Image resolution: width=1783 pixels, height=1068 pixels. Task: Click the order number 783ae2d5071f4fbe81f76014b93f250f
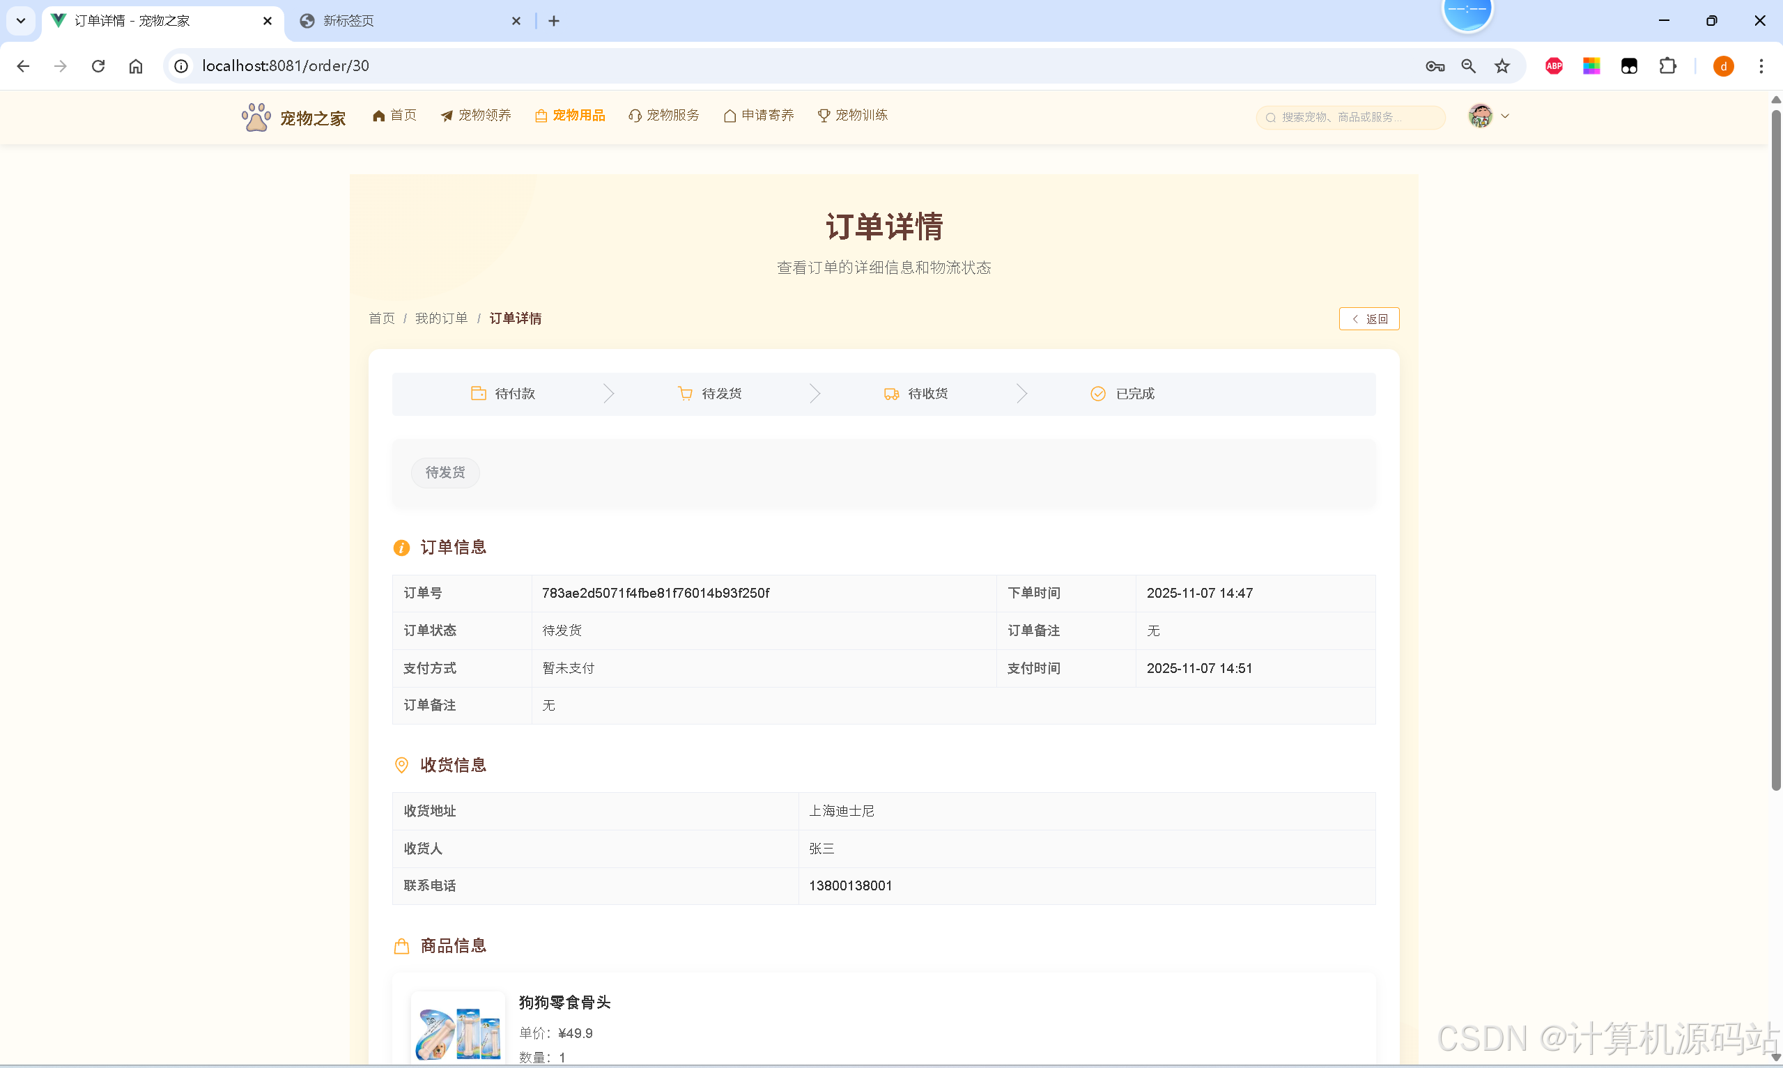656,593
